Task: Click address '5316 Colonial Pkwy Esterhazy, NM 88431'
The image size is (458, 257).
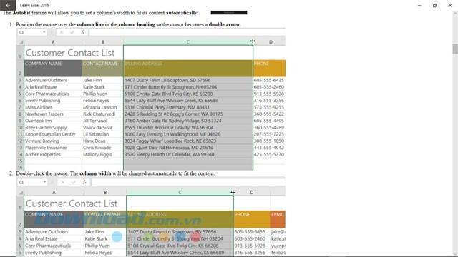Action: pyautogui.click(x=167, y=107)
